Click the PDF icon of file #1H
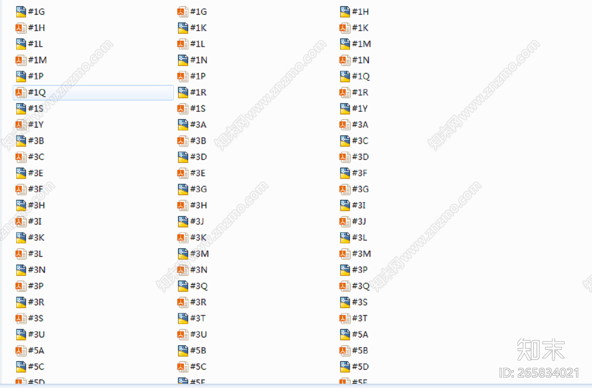This screenshot has height=388, width=592. pos(21,28)
